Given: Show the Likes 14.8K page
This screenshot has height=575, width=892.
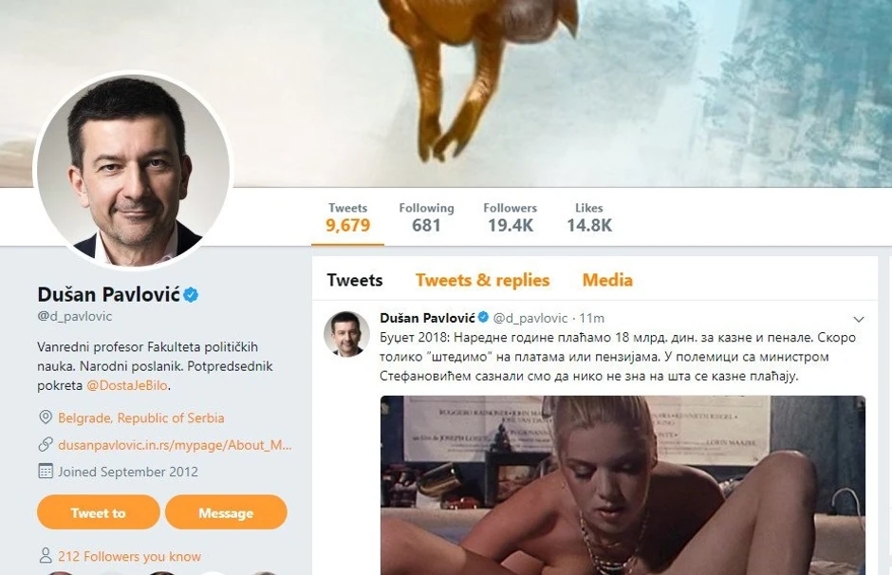Looking at the screenshot, I should point(589,217).
